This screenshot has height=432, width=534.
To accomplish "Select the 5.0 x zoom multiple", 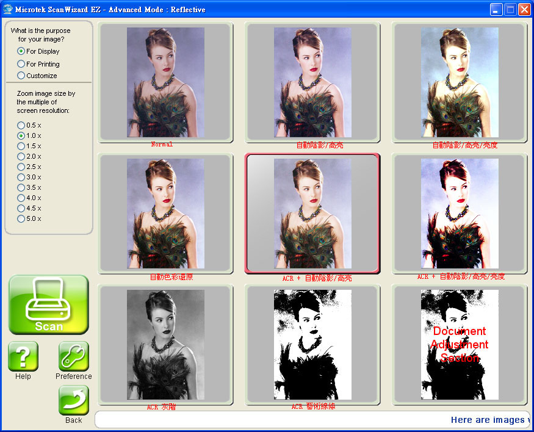I will coord(21,218).
